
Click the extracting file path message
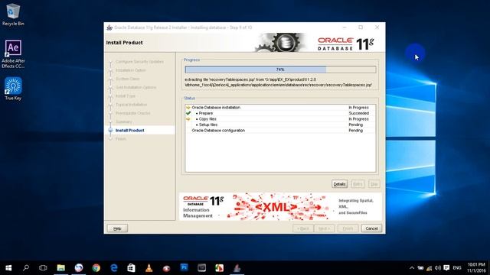[x=278, y=82]
